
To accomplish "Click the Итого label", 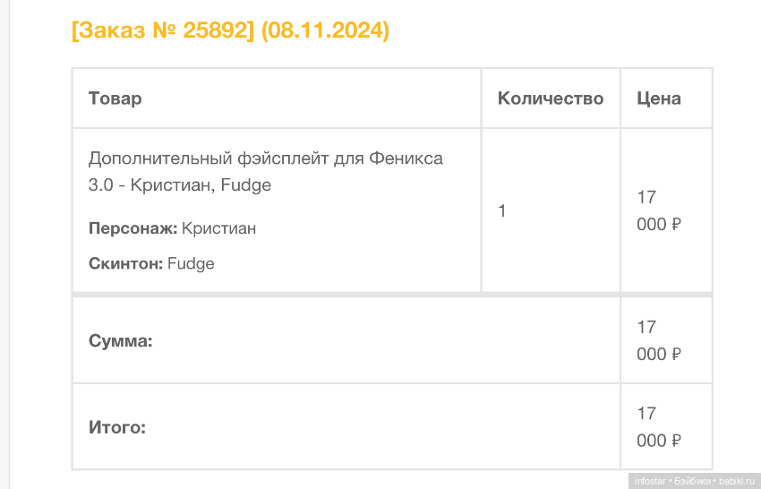I will [117, 428].
